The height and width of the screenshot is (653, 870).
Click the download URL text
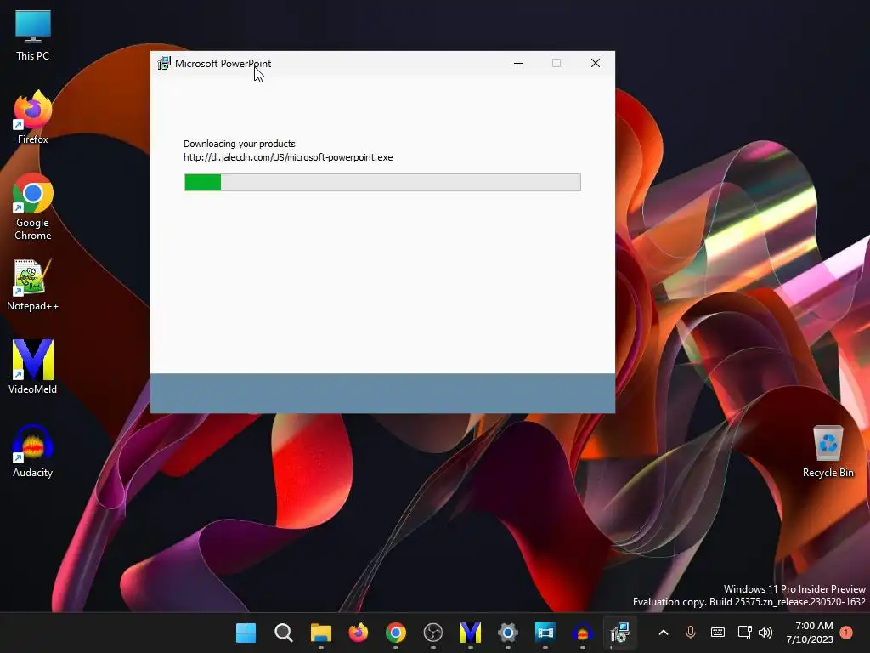(288, 157)
